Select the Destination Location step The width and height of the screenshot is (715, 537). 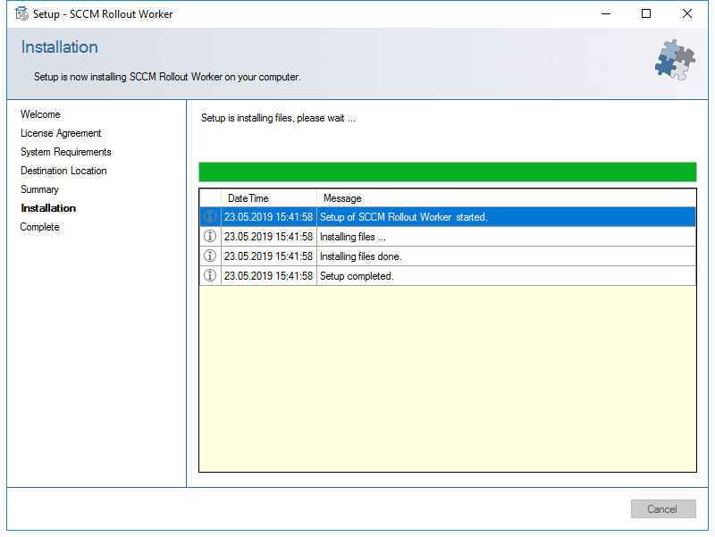click(x=63, y=171)
